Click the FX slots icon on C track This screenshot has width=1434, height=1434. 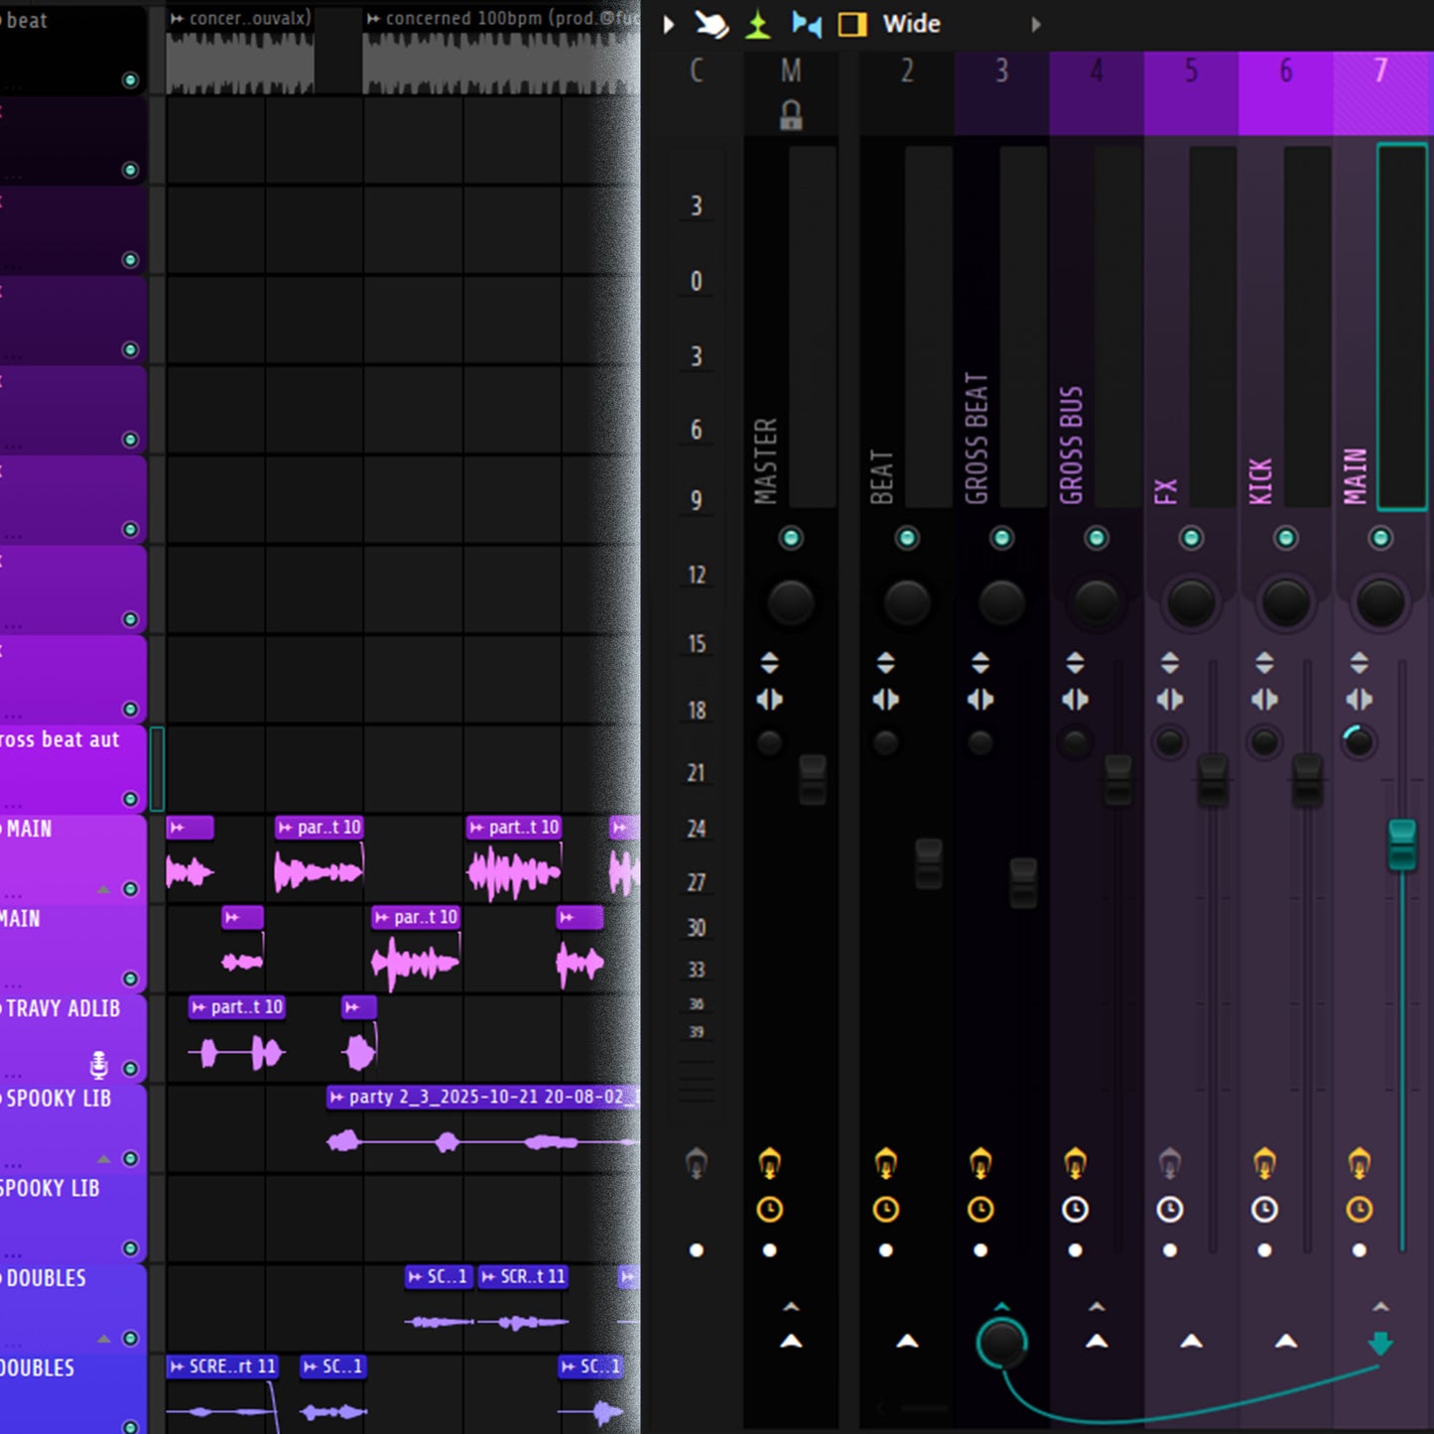[x=697, y=1162]
